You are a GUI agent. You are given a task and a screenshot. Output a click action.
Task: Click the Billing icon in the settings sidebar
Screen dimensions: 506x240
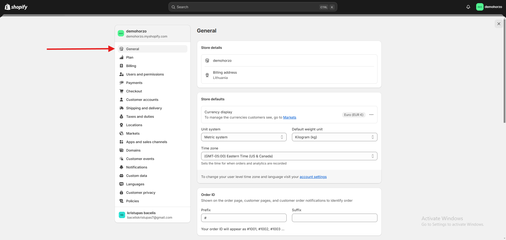(x=121, y=66)
